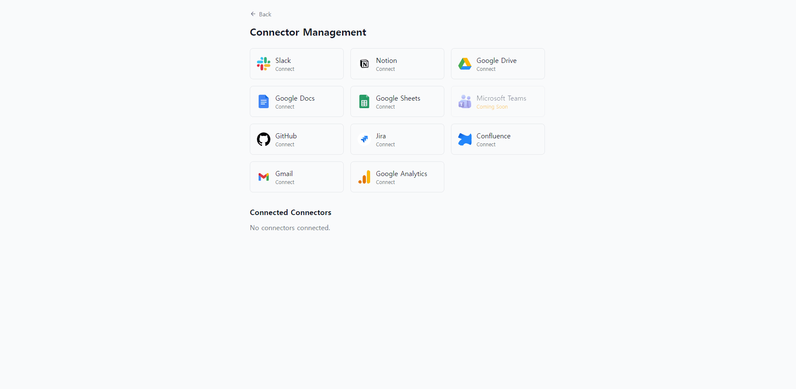The width and height of the screenshot is (796, 389).
Task: Click the Google Drive connector icon
Action: pyautogui.click(x=464, y=64)
